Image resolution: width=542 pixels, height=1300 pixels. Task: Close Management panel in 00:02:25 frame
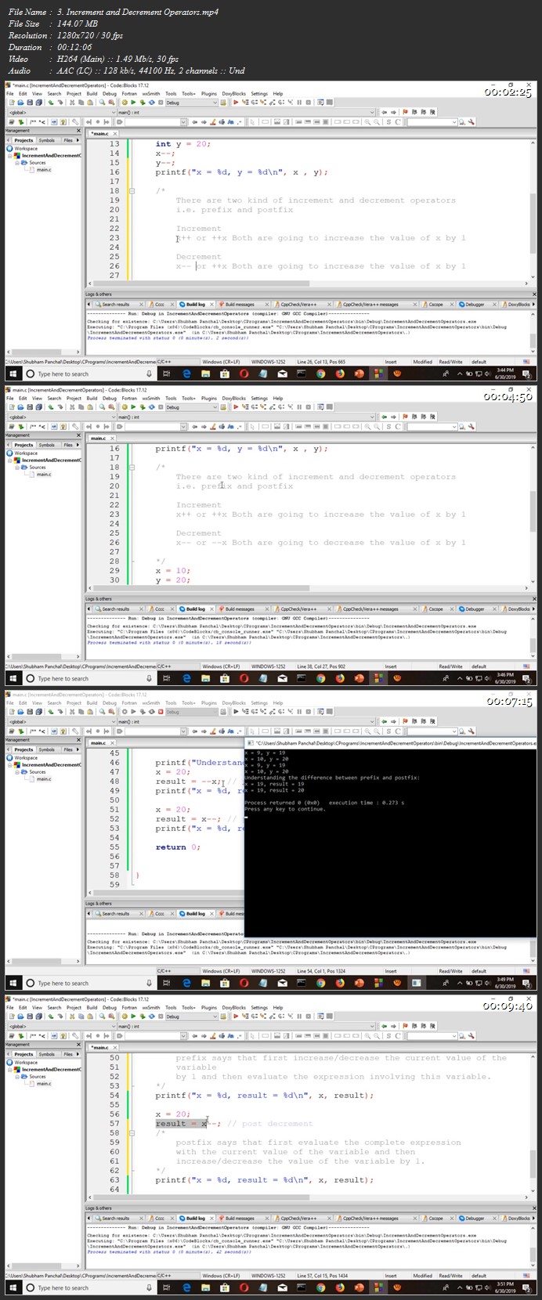78,131
